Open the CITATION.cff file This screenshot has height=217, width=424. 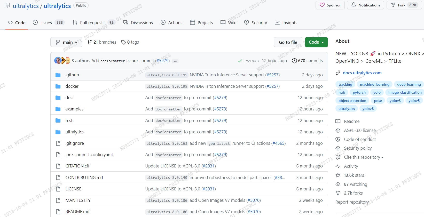pos(77,166)
